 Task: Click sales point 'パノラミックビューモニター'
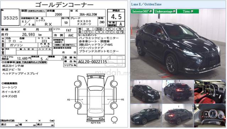coord(99,38)
